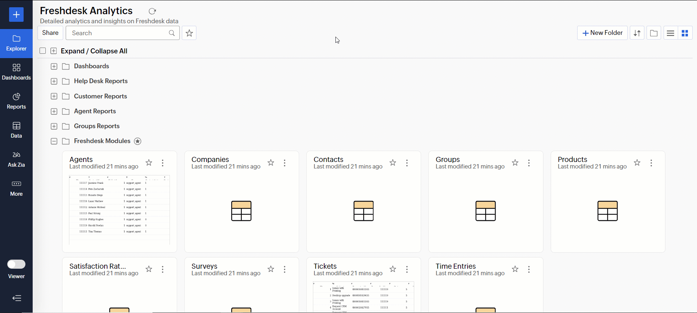Favorite the Contacts table

click(393, 163)
